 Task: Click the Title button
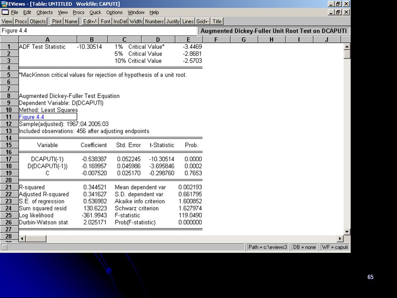pyautogui.click(x=217, y=22)
